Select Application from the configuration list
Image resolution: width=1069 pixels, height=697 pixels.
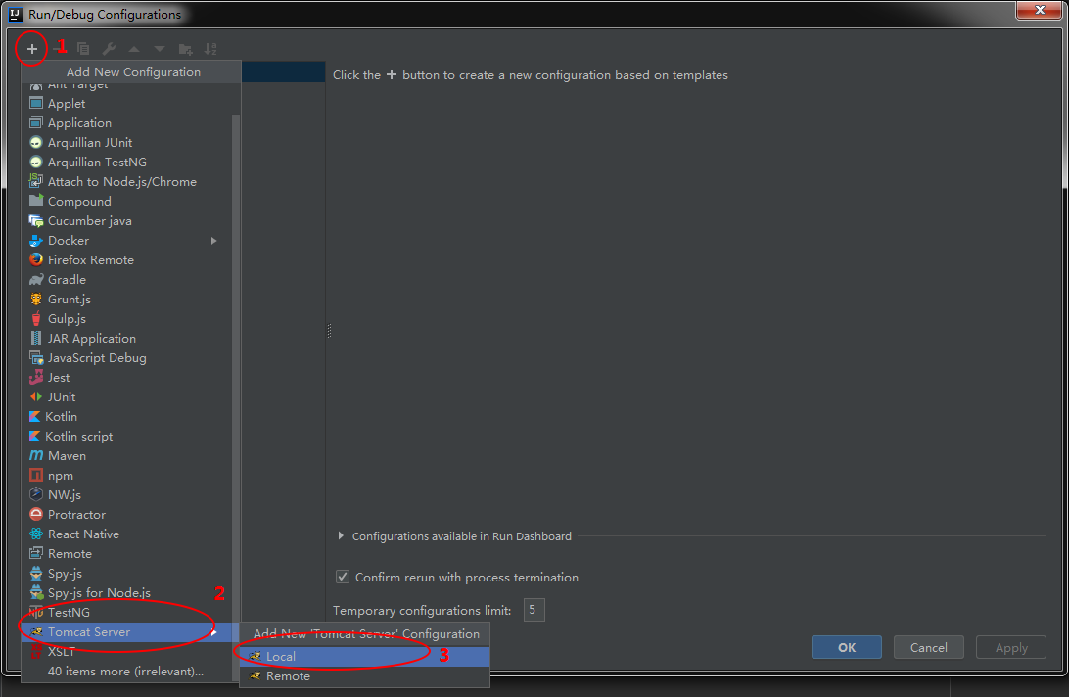tap(127, 122)
